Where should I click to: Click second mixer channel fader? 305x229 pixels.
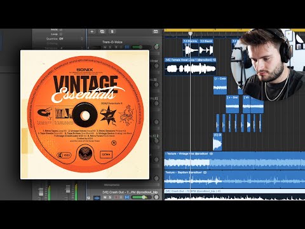point(68,190)
